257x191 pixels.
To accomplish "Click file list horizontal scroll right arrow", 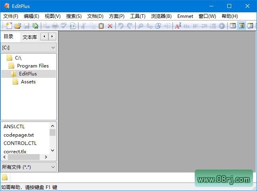I will tap(46, 157).
